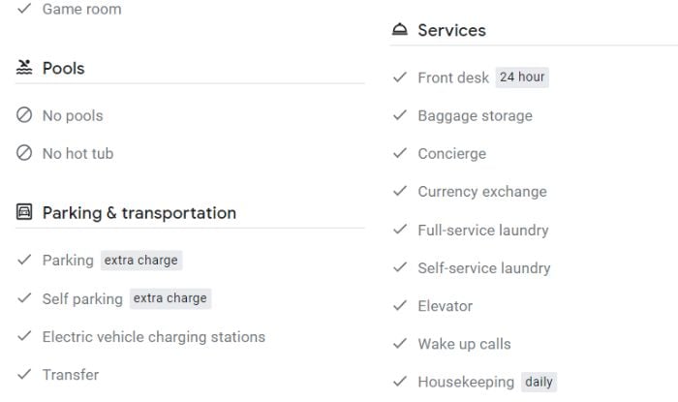Select the Wake up calls item
The height and width of the screenshot is (402, 678).
[x=464, y=344]
